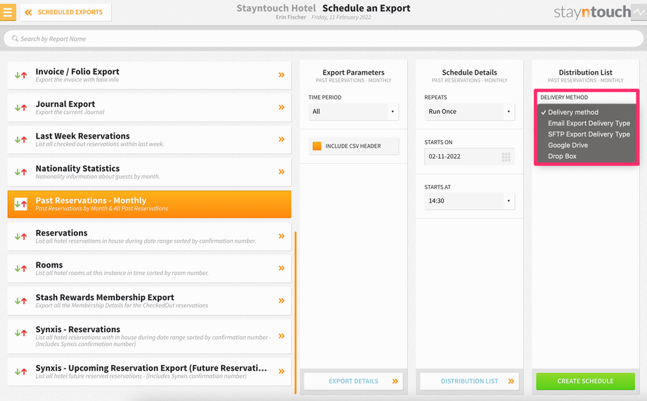The width and height of the screenshot is (647, 401).
Task: Open Synxis - Reservations double chevron
Action: pos(281,336)
